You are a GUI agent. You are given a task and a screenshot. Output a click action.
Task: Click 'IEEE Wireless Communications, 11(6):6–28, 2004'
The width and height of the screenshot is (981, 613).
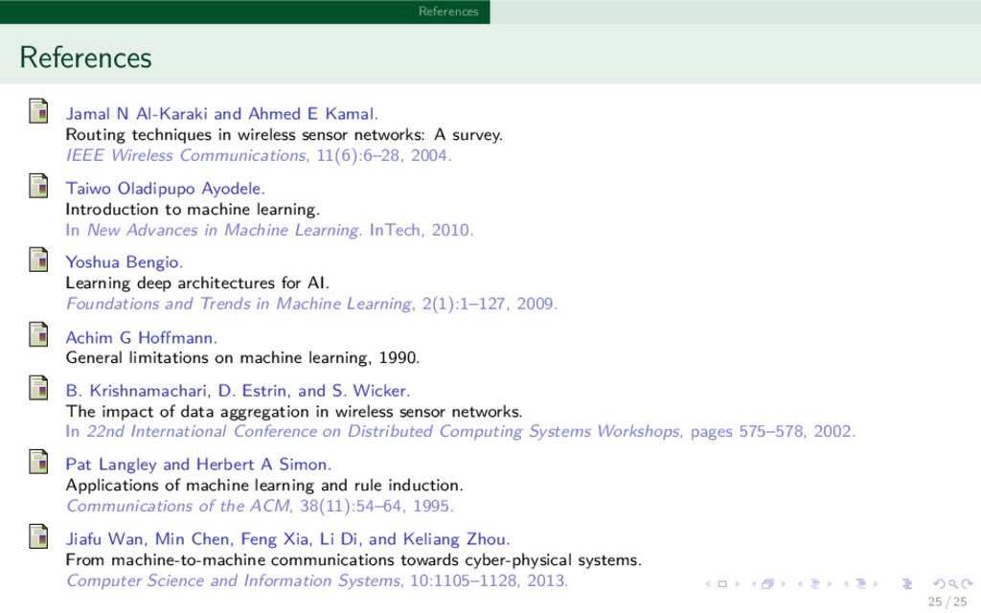[x=259, y=155]
